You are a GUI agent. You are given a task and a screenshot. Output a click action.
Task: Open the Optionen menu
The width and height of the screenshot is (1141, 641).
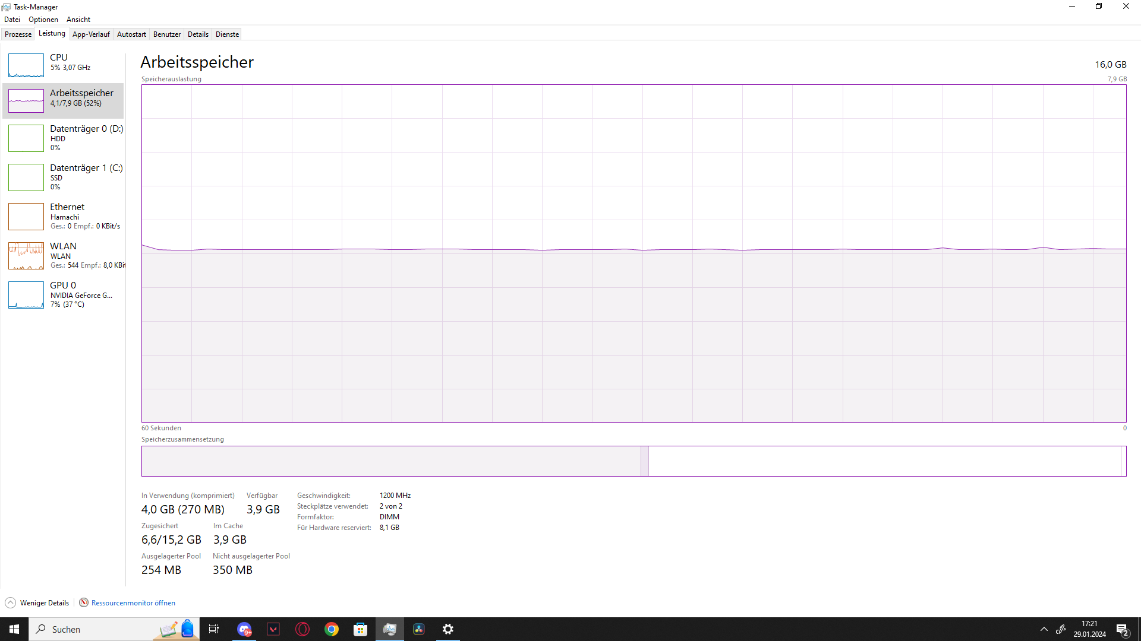tap(43, 20)
